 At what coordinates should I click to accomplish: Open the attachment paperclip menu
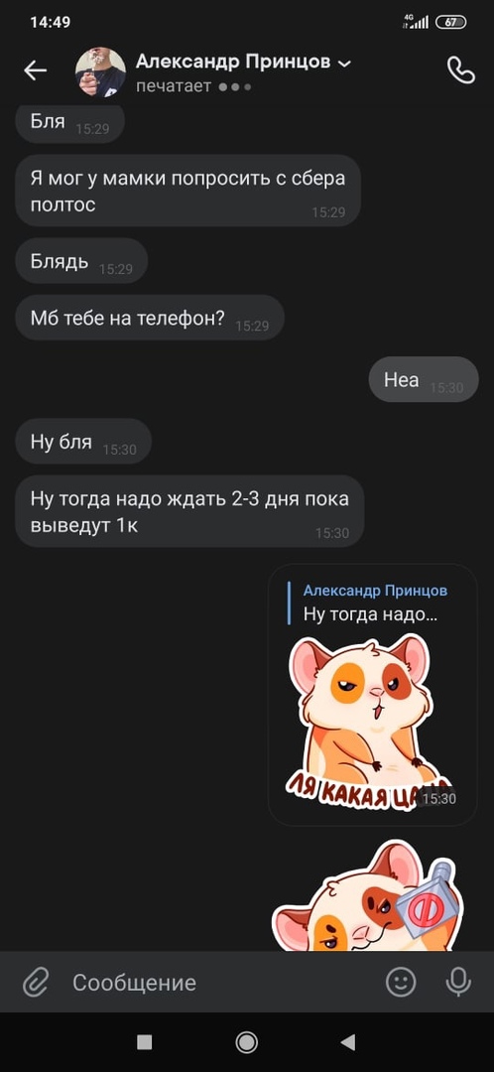coord(35,983)
